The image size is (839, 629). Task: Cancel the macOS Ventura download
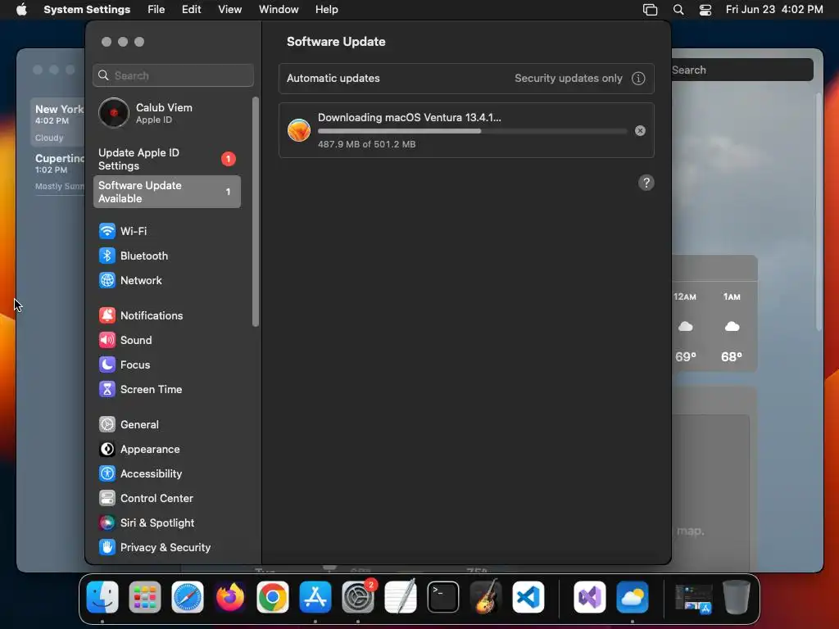(640, 131)
